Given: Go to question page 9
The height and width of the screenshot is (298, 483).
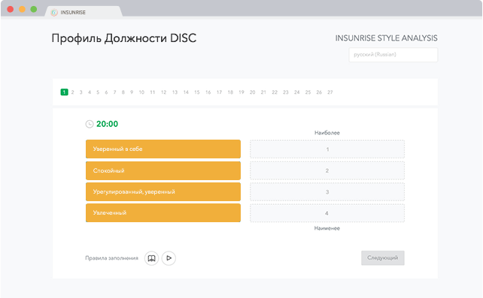Looking at the screenshot, I should 132,92.
